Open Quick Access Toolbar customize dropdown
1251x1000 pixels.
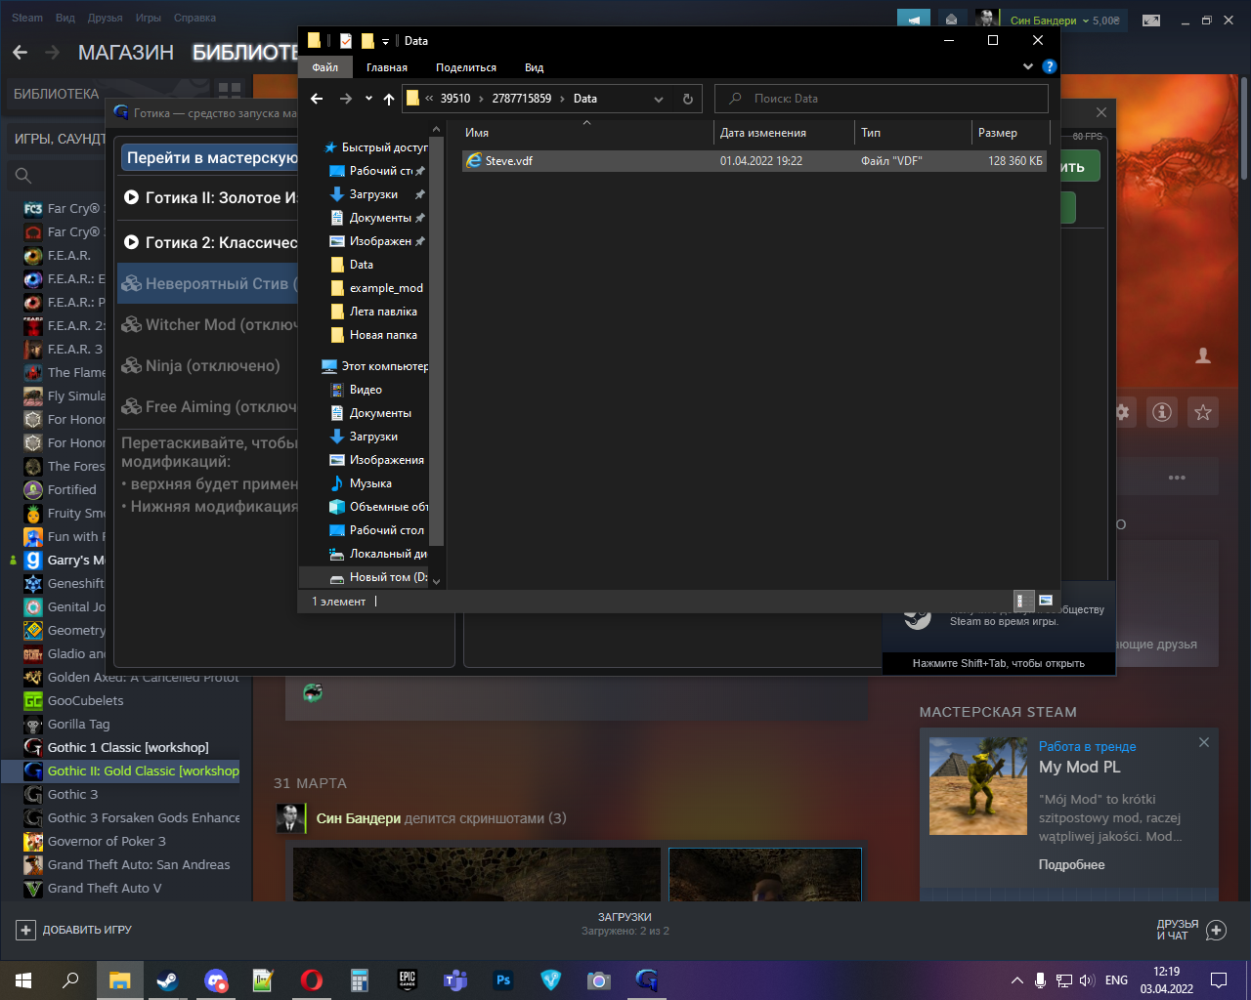coord(385,41)
